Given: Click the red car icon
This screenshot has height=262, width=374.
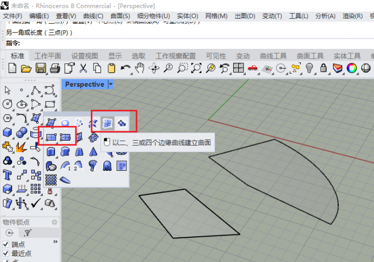Looking at the screenshot, I should pos(252,68).
